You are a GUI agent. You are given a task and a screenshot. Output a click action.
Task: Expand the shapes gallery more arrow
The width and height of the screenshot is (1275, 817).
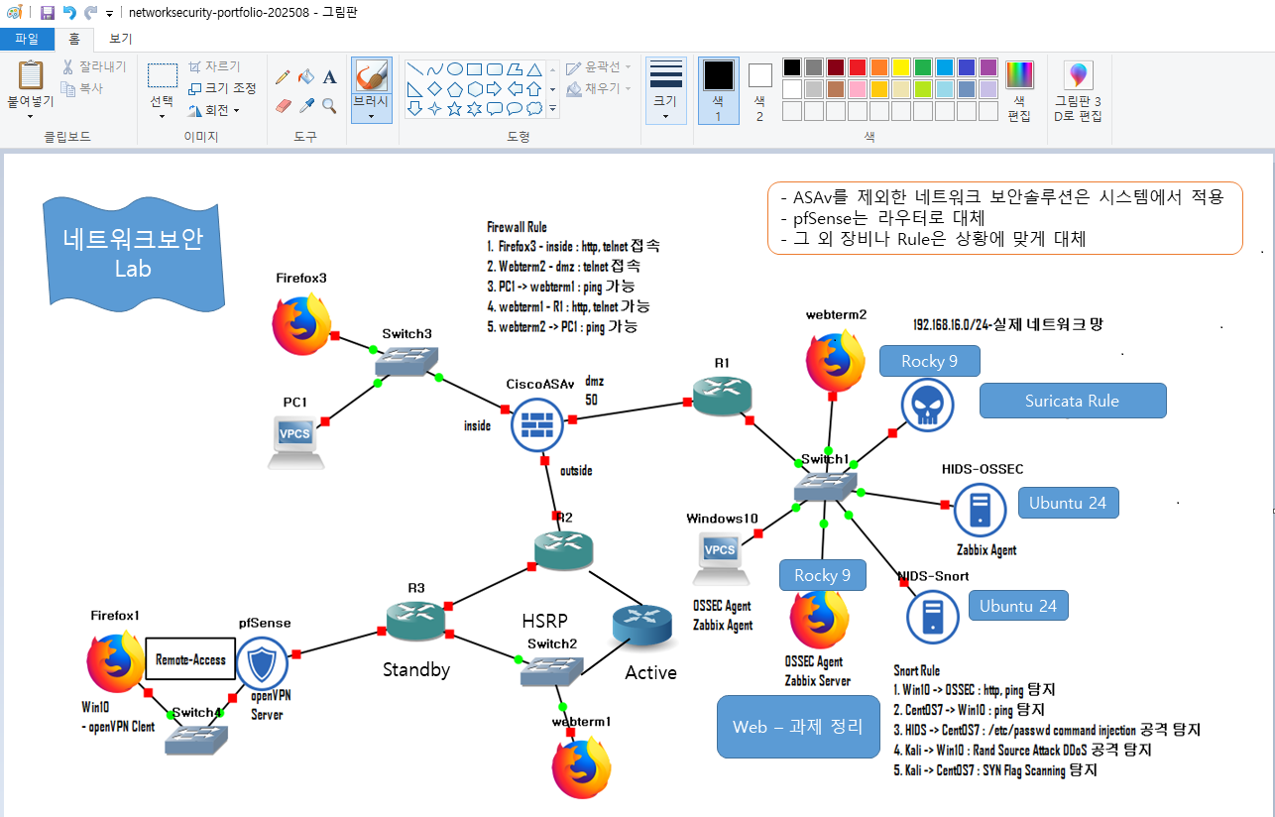(x=552, y=109)
